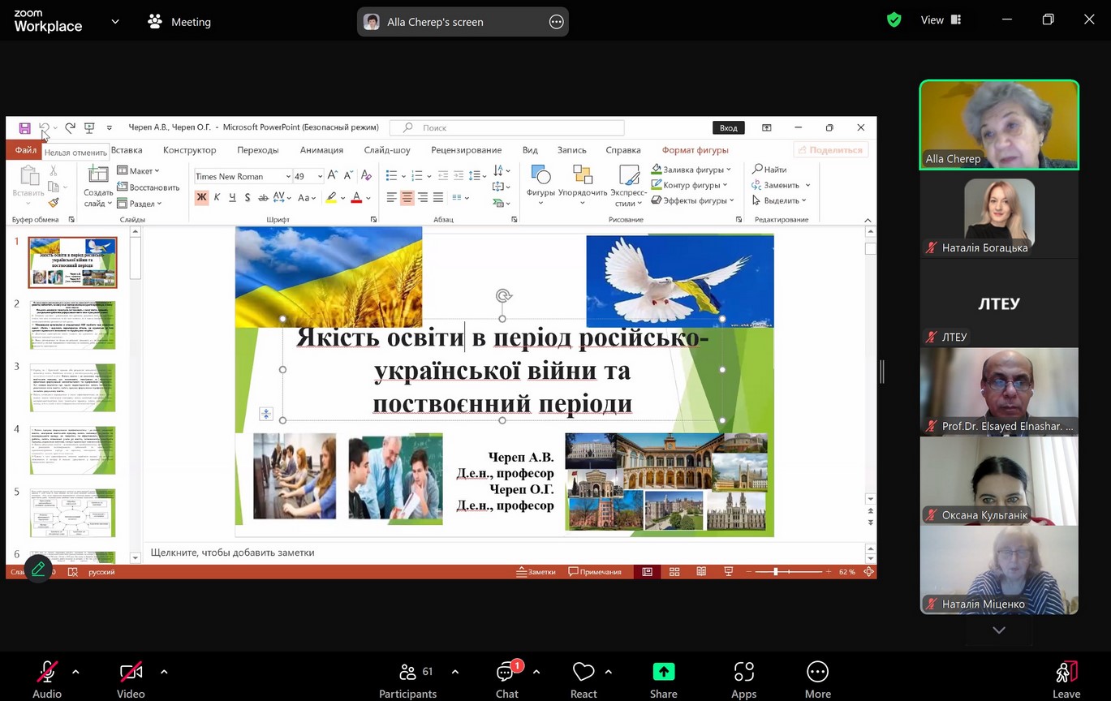Unmute the microphone with Audio button

click(47, 673)
